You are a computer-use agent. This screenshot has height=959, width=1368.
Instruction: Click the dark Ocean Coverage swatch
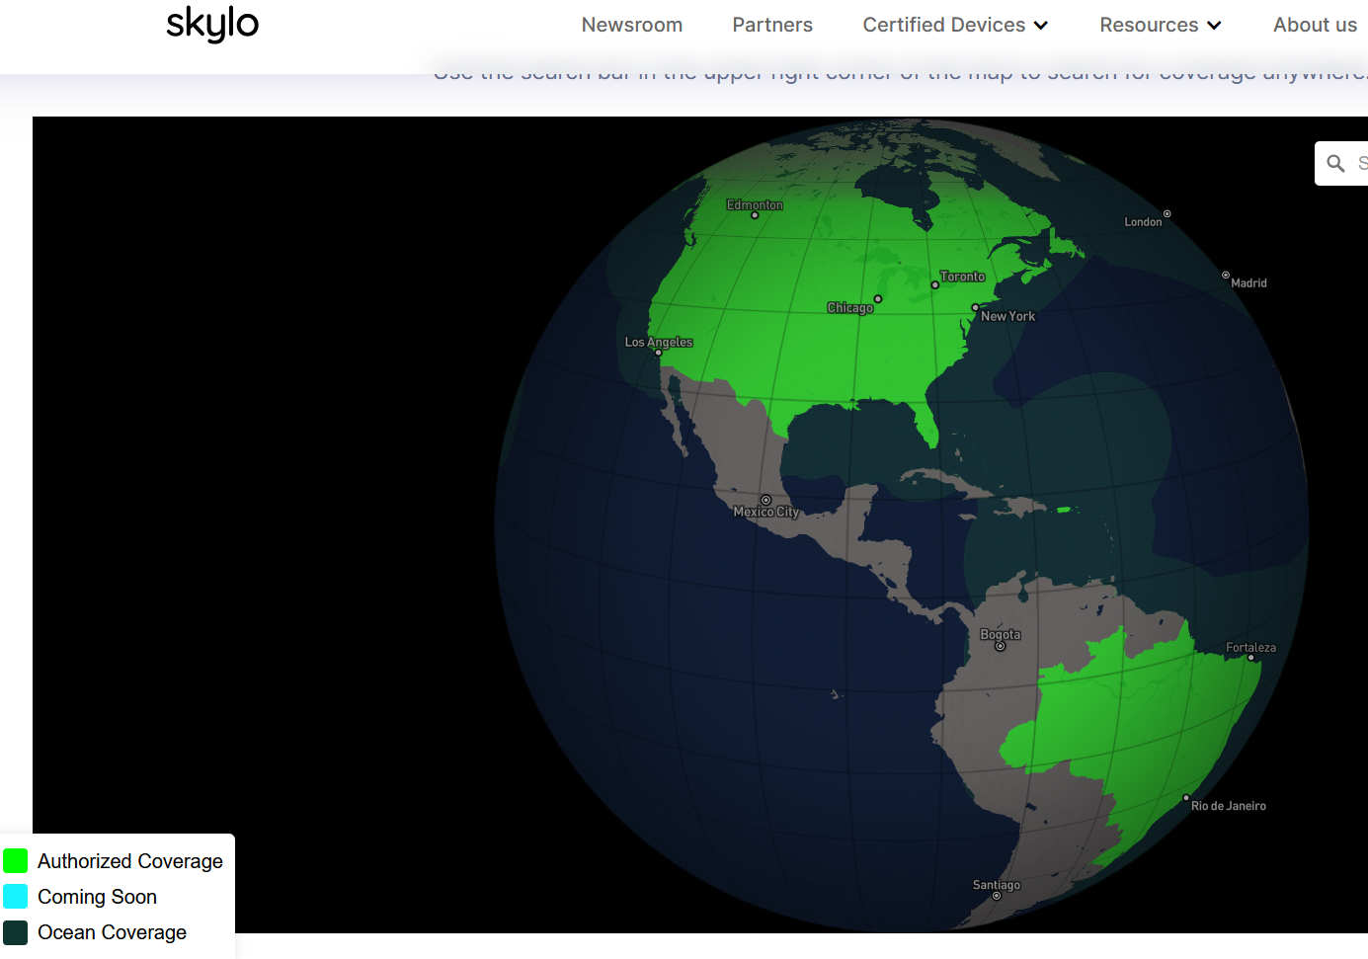pos(16,932)
